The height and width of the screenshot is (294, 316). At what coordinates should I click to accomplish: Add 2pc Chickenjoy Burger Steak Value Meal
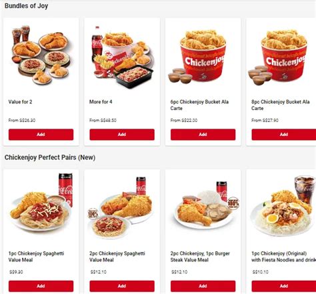203,286
